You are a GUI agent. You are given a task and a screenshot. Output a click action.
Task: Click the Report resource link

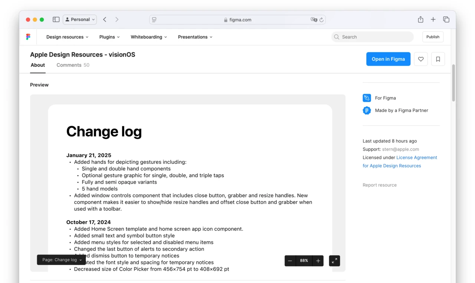pyautogui.click(x=380, y=185)
